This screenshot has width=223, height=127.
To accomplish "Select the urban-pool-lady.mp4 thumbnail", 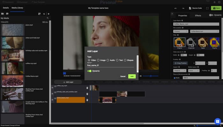I will (13, 43).
